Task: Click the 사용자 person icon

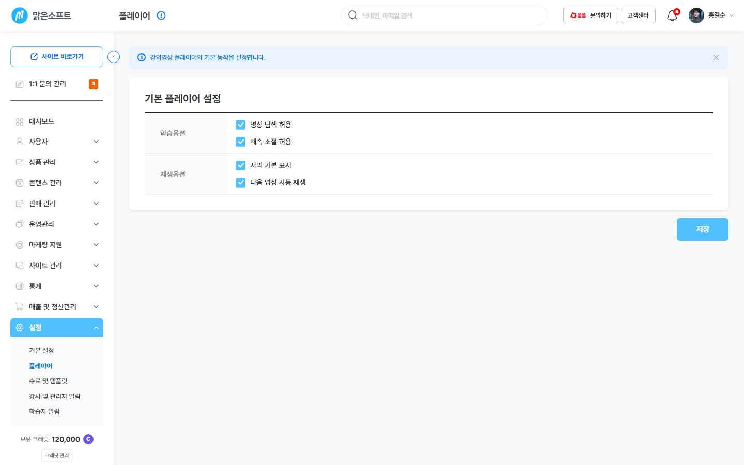Action: coord(20,142)
